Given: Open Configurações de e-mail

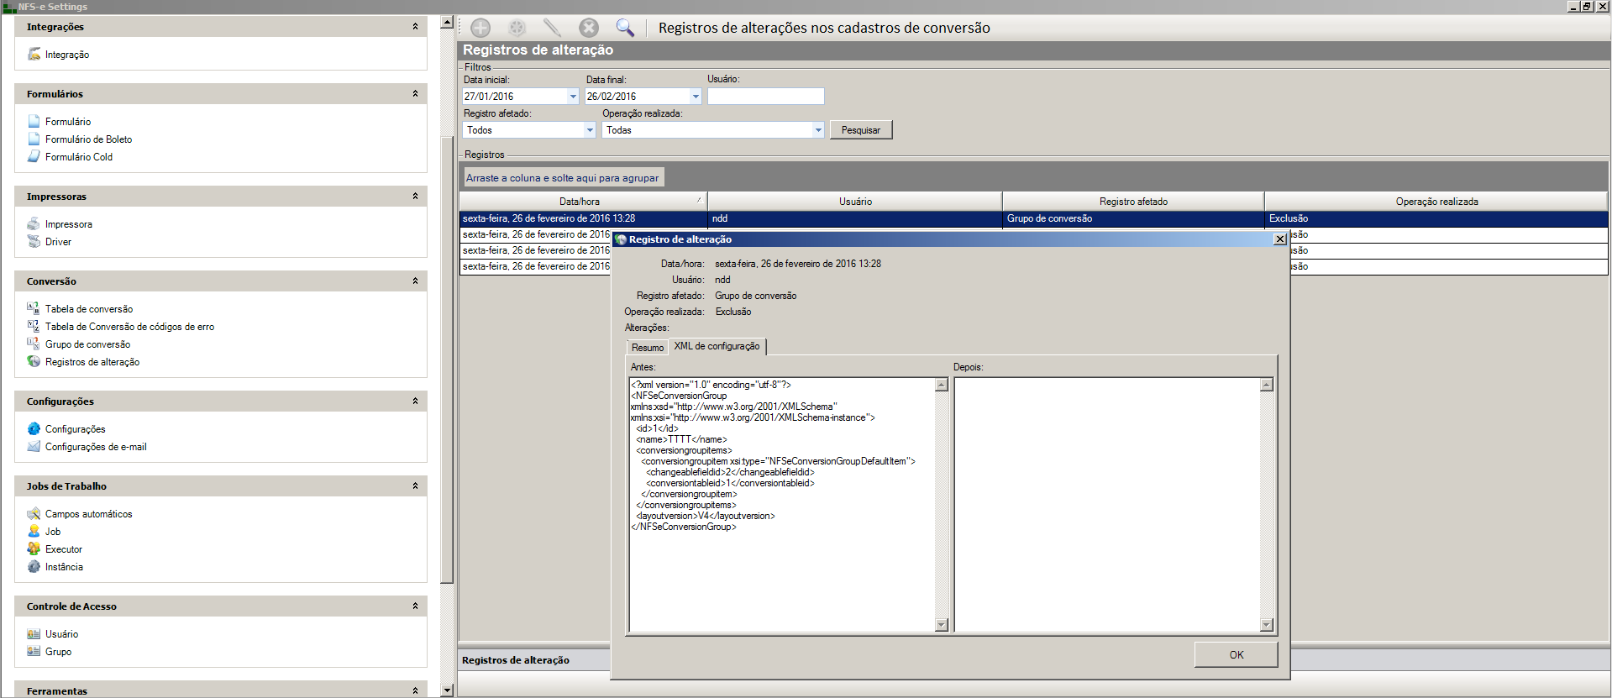Looking at the screenshot, I should point(95,447).
